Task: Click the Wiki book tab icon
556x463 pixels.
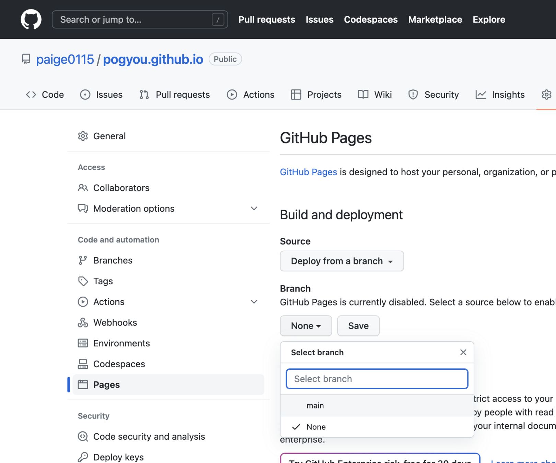Action: [x=363, y=95]
